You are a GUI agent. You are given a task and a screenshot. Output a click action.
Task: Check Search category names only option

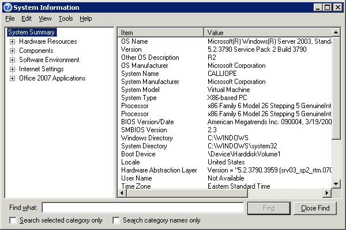[x=116, y=220]
